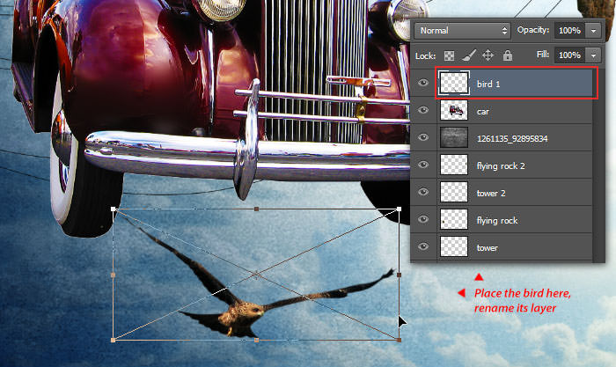
Task: Open the Normal blend mode dropdown
Action: (462, 31)
